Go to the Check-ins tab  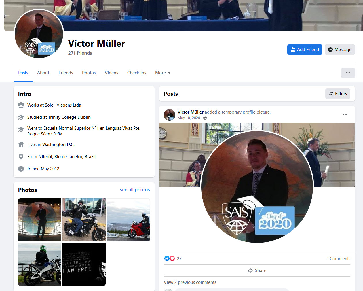click(136, 73)
